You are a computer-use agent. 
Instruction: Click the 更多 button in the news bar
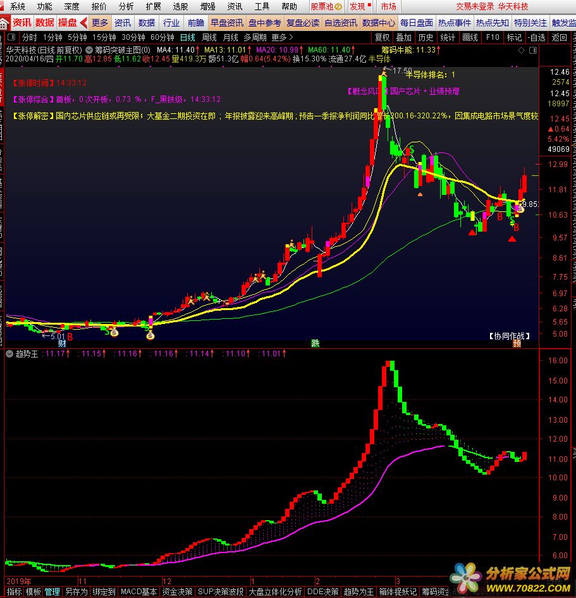pos(100,23)
